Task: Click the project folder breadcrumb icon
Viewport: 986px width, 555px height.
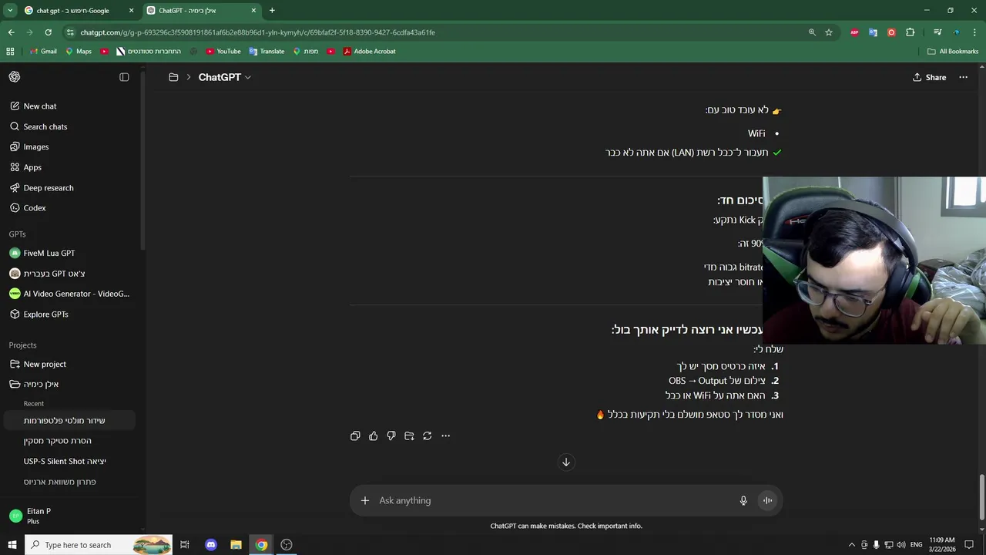Action: pos(173,77)
